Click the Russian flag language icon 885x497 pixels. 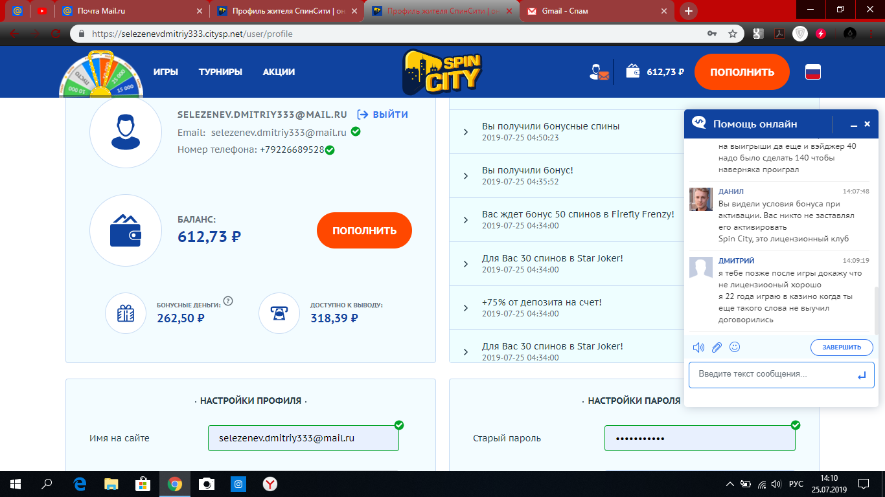(813, 72)
